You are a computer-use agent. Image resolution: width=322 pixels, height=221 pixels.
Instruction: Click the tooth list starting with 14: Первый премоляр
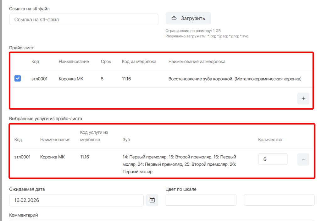[x=179, y=164]
